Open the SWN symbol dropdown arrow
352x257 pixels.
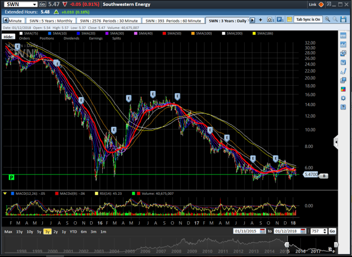tap(34, 4)
